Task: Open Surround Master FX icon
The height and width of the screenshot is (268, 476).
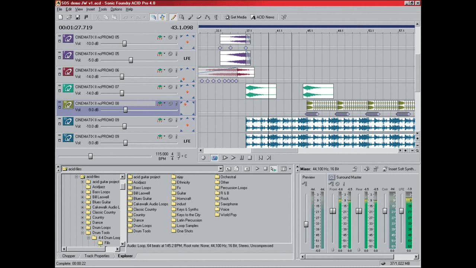Action: tap(332, 184)
